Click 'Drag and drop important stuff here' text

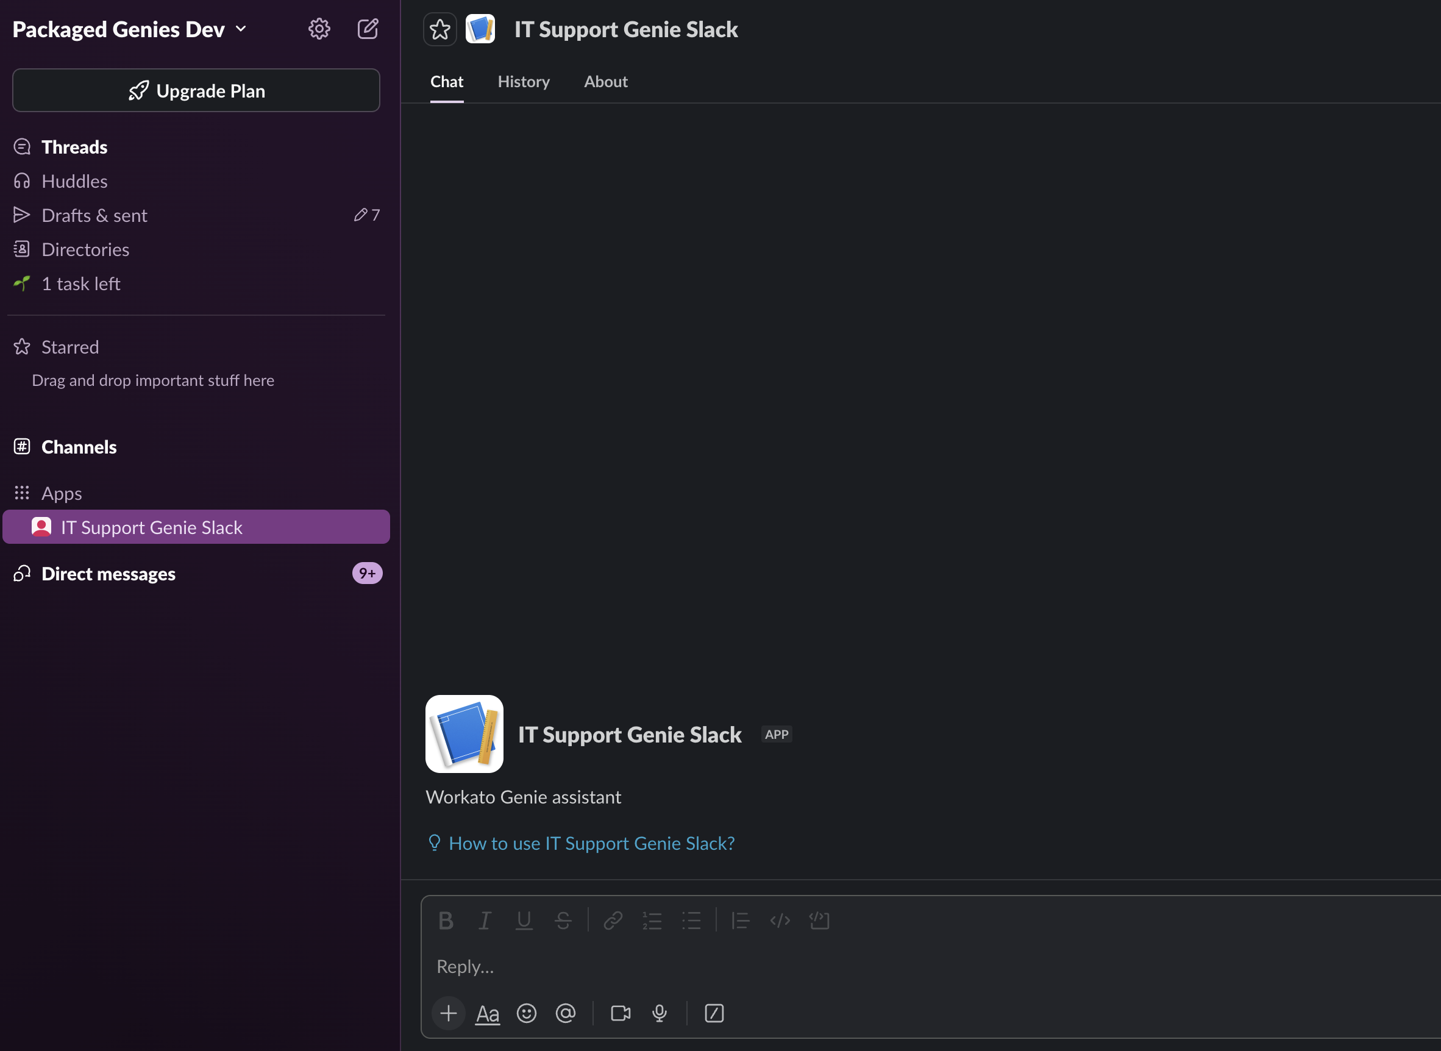click(x=154, y=380)
